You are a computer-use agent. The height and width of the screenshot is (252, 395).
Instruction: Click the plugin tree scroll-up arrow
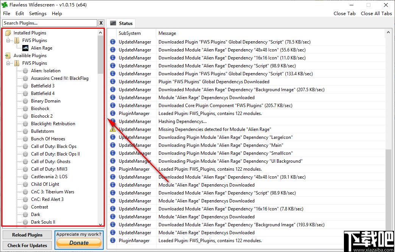tap(101, 33)
